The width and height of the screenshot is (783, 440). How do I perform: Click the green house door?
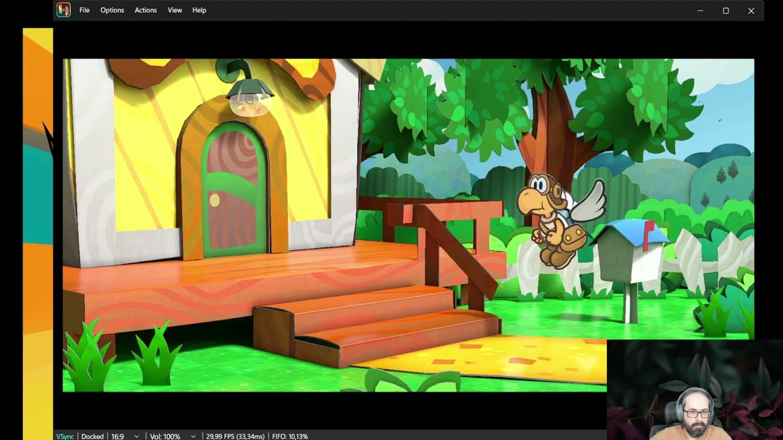[x=234, y=189]
